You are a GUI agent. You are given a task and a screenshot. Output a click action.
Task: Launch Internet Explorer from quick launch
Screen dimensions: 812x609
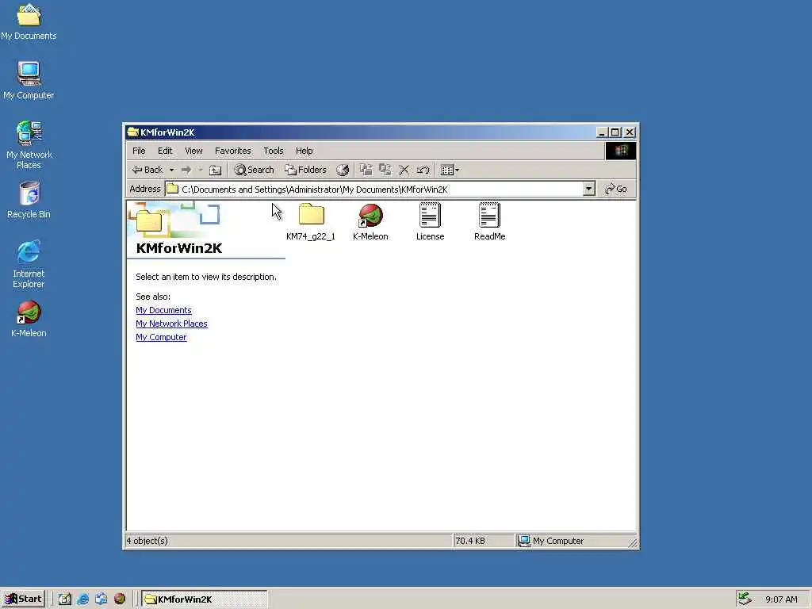click(82, 599)
